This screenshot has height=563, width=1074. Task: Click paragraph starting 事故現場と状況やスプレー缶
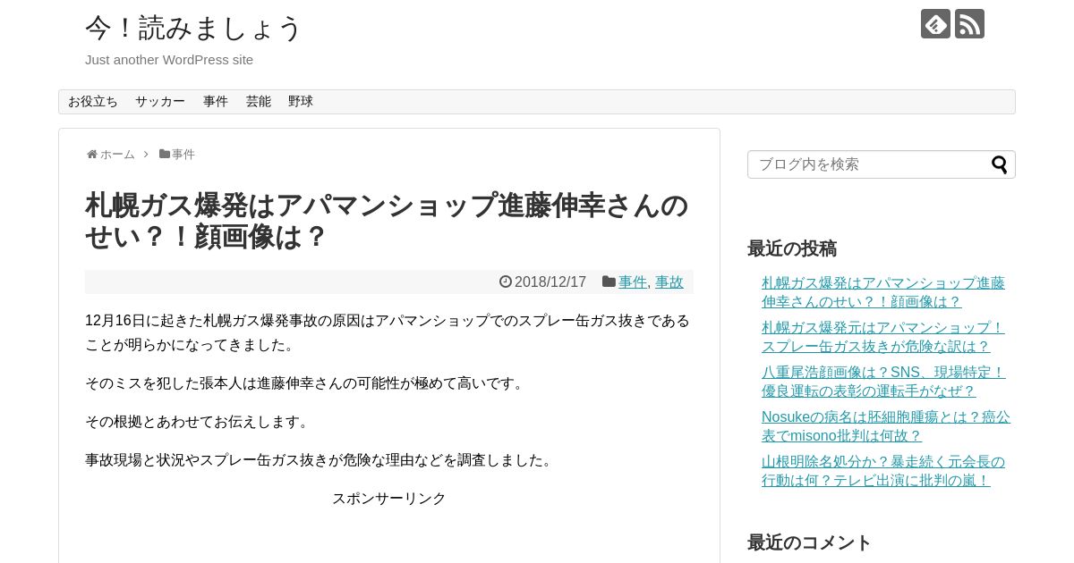click(x=321, y=460)
